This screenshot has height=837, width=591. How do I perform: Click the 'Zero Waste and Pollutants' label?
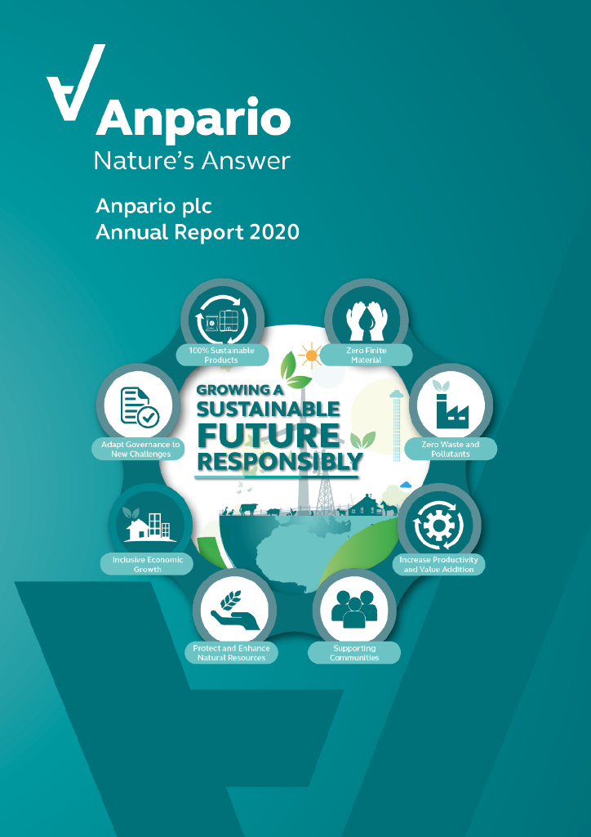[x=451, y=449]
